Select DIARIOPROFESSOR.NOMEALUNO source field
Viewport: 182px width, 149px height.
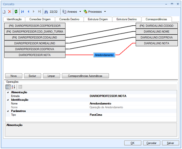[35, 43]
